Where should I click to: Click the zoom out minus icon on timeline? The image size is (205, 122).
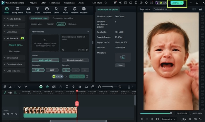pyautogui.click(x=99, y=87)
